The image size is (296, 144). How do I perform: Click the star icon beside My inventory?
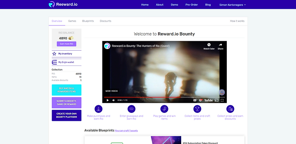(54, 53)
